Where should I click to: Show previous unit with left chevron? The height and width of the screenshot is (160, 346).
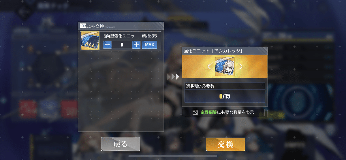[x=209, y=67]
